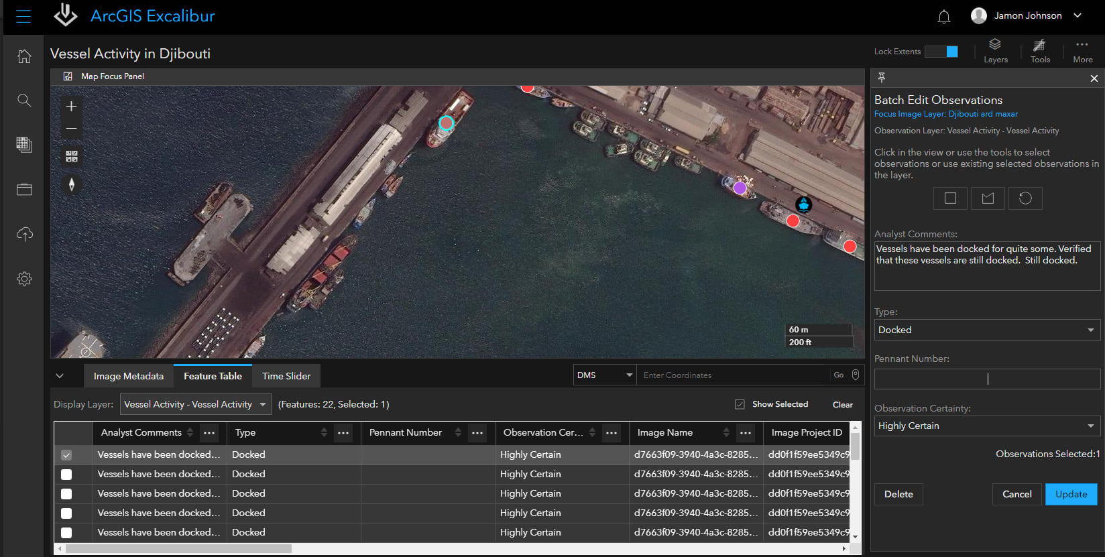Switch to the Image Metadata tab

click(x=129, y=376)
